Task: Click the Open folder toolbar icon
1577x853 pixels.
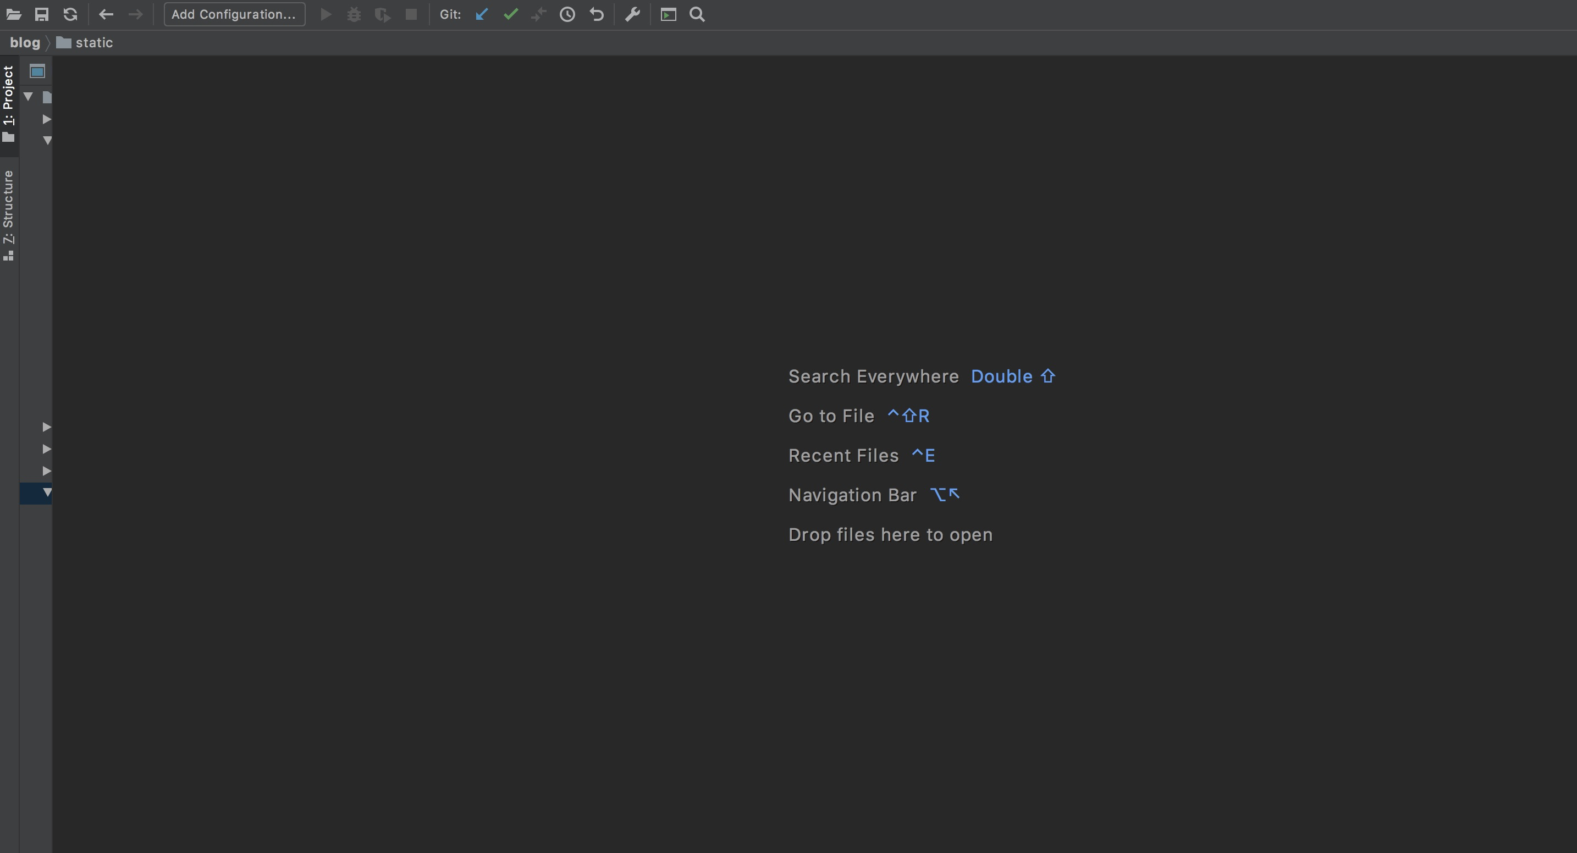Action: pos(13,14)
